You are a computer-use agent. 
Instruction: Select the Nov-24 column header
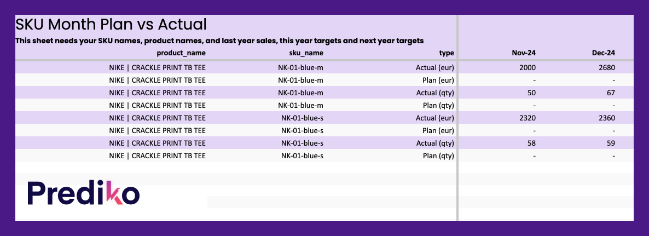524,53
